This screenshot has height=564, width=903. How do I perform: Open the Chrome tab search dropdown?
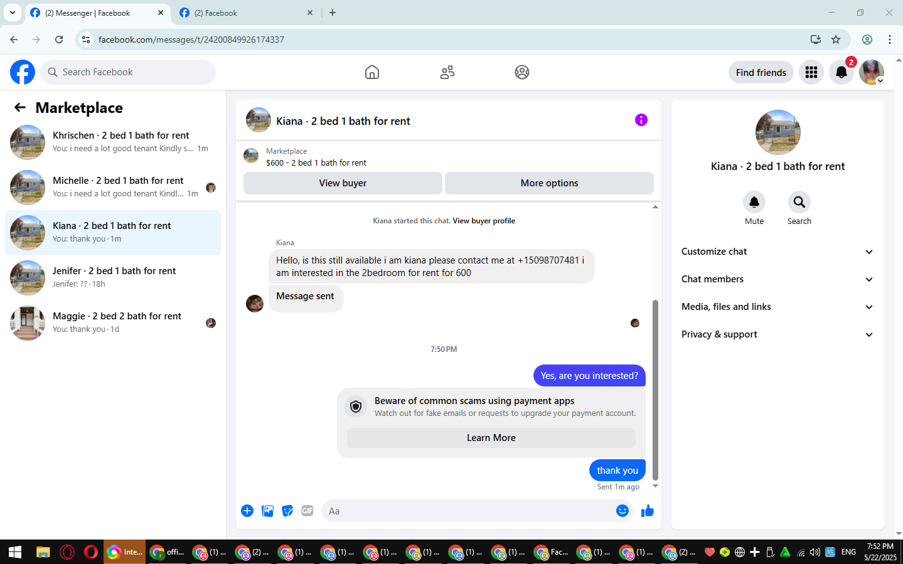(13, 13)
